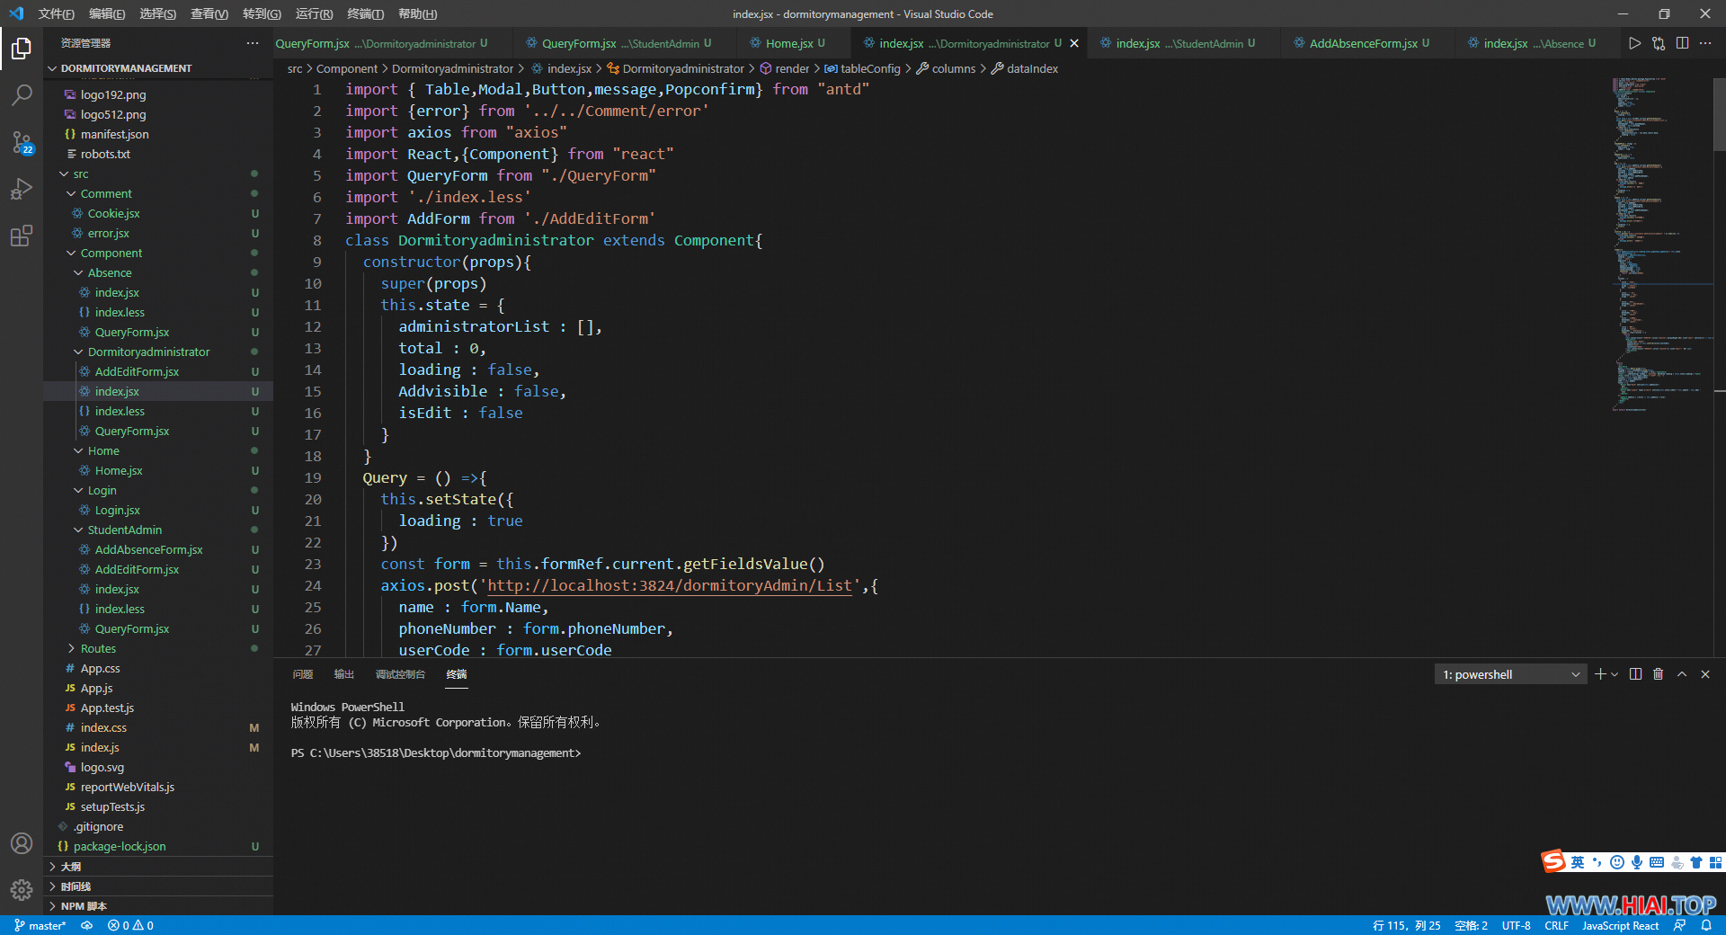
Task: Switch to the 问题 problems panel tab
Action: (x=303, y=674)
